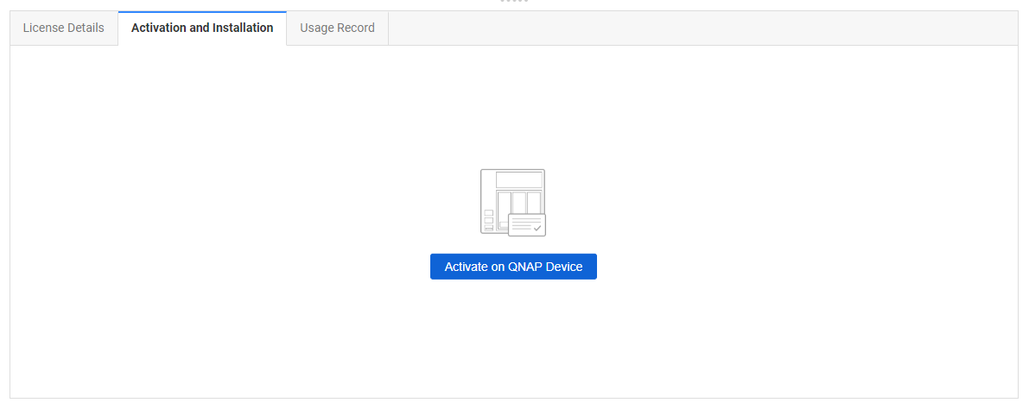Click the blue top border of the active tab
The image size is (1029, 409).
202,12
